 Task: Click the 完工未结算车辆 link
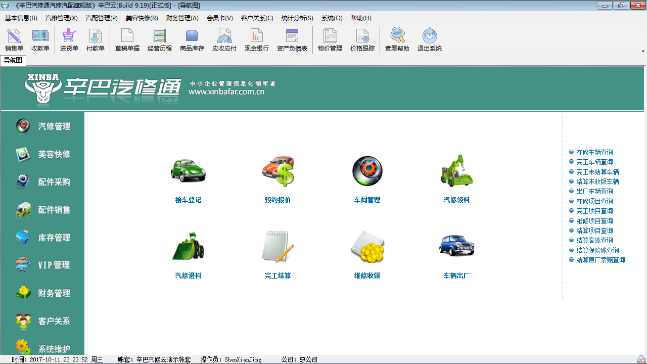(x=597, y=172)
